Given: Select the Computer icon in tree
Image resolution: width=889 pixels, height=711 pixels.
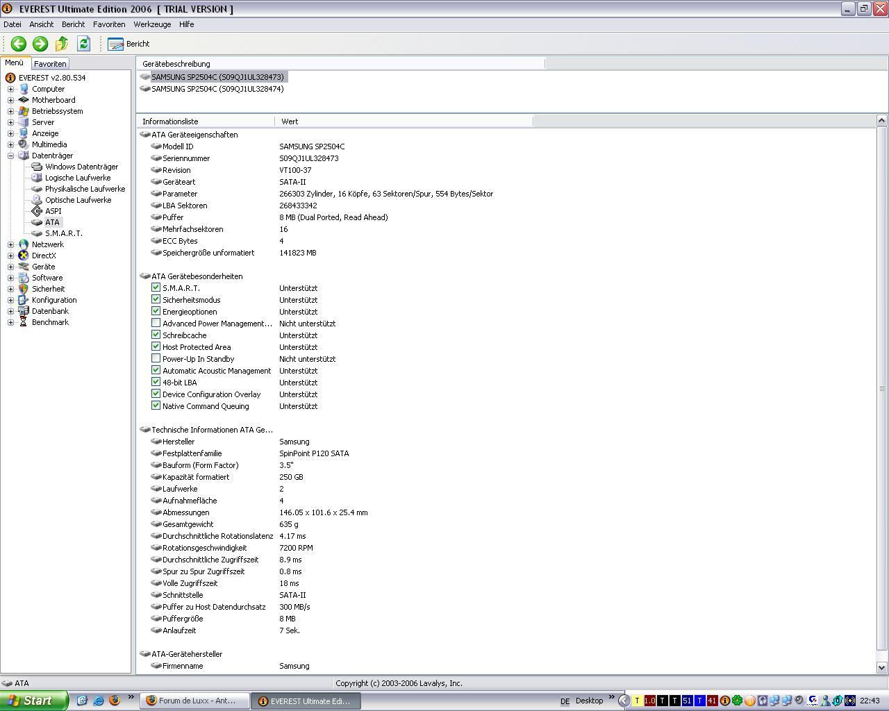Looking at the screenshot, I should click(24, 89).
